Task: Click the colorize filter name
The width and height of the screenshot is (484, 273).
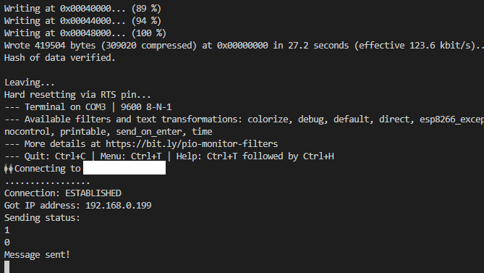Action: (x=268, y=119)
